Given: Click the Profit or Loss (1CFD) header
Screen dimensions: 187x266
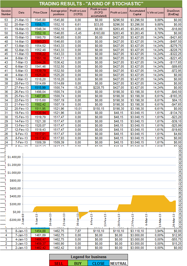Looking at the screenshot, I should [x=78, y=13].
